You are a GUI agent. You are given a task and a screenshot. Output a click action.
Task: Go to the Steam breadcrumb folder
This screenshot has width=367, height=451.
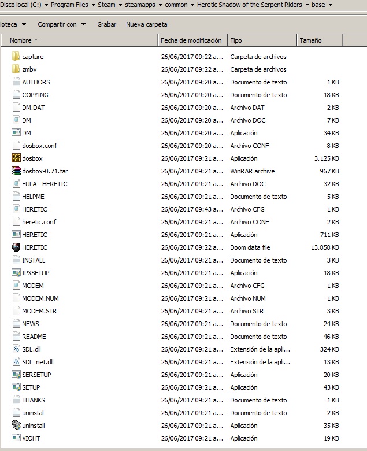coord(106,5)
